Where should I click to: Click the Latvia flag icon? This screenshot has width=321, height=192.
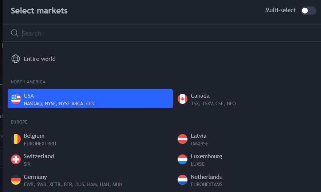pos(182,139)
